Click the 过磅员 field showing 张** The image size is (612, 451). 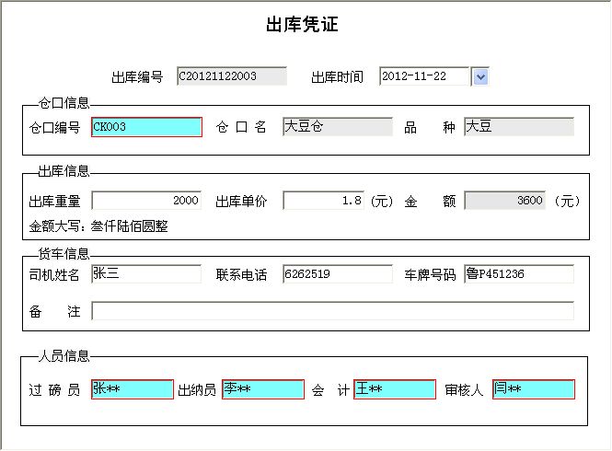(132, 389)
